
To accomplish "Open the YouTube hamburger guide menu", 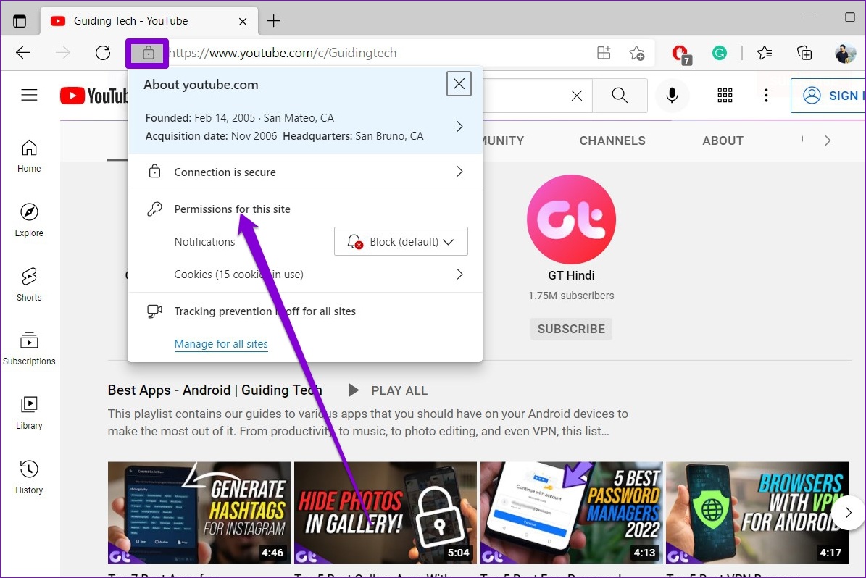I will pyautogui.click(x=29, y=96).
